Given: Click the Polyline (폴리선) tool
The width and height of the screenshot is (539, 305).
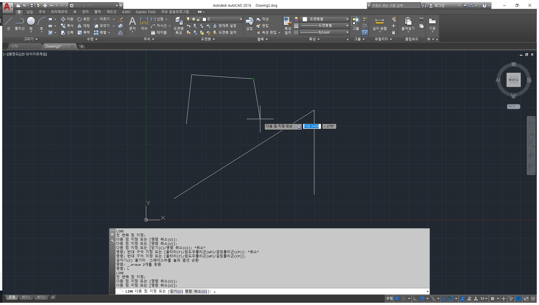Looking at the screenshot, I should pos(19,23).
